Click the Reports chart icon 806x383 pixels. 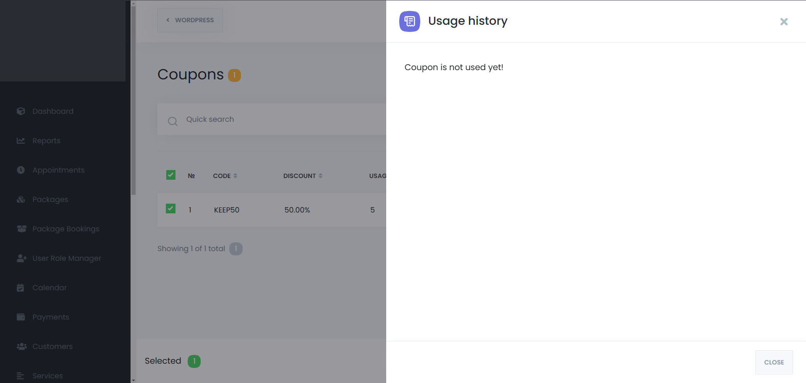click(x=21, y=141)
